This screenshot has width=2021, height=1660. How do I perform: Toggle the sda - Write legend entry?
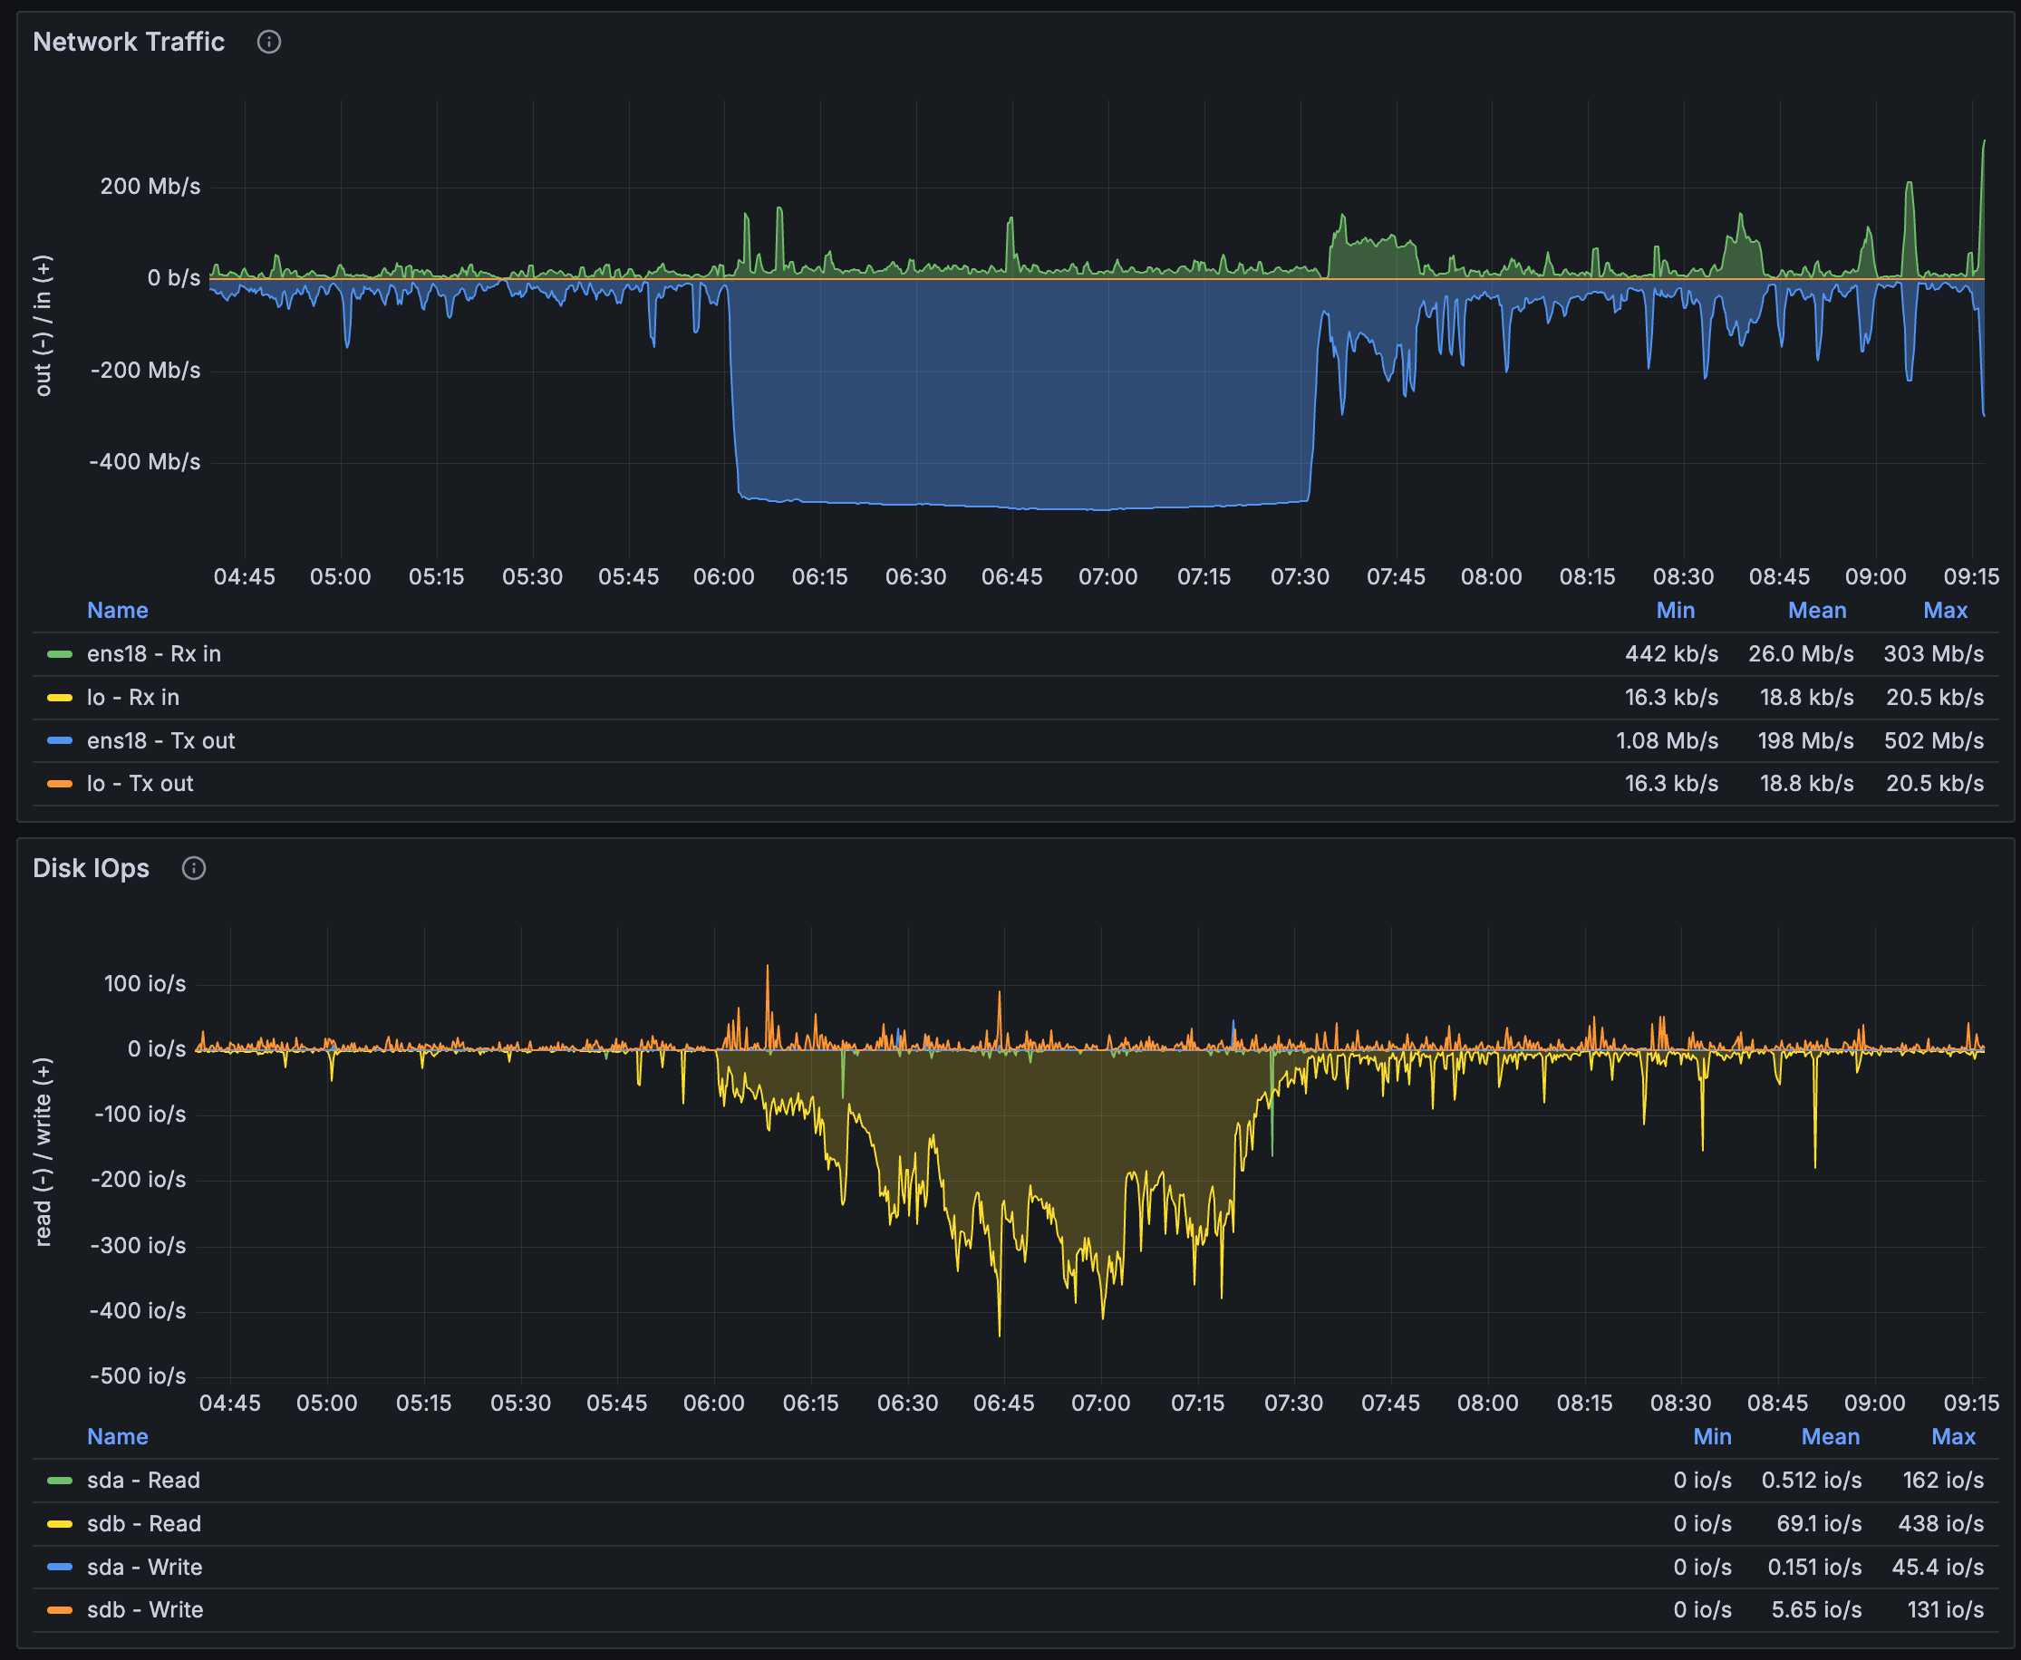coord(144,1568)
